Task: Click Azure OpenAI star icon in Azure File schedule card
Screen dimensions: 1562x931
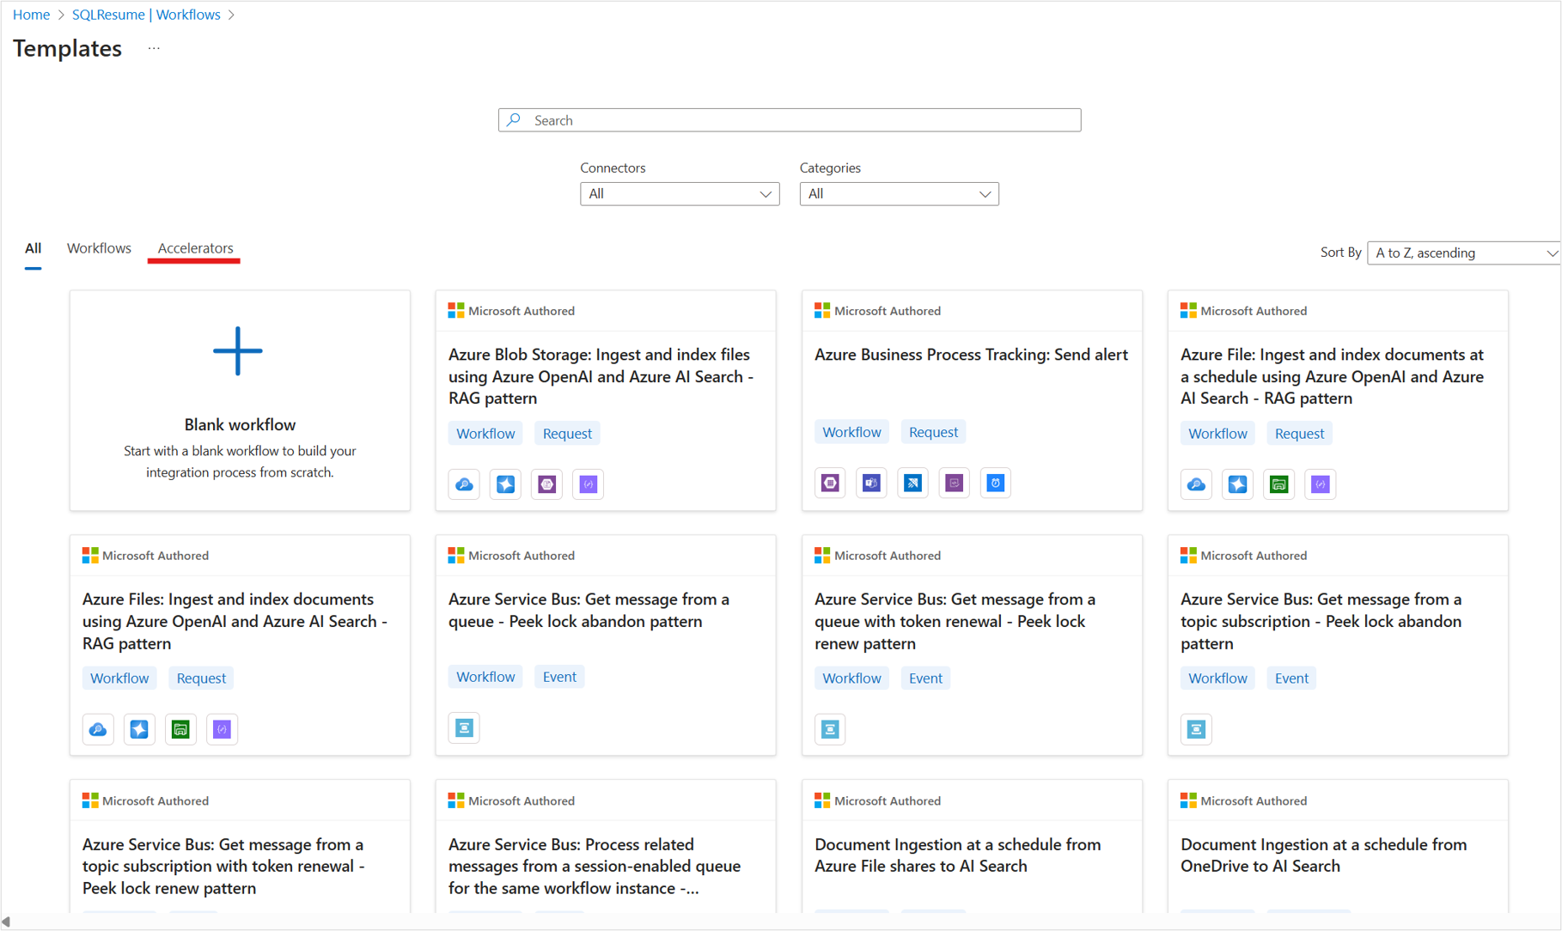Action: [1237, 484]
